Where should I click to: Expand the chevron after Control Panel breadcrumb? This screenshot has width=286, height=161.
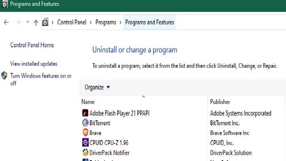pyautogui.click(x=91, y=23)
